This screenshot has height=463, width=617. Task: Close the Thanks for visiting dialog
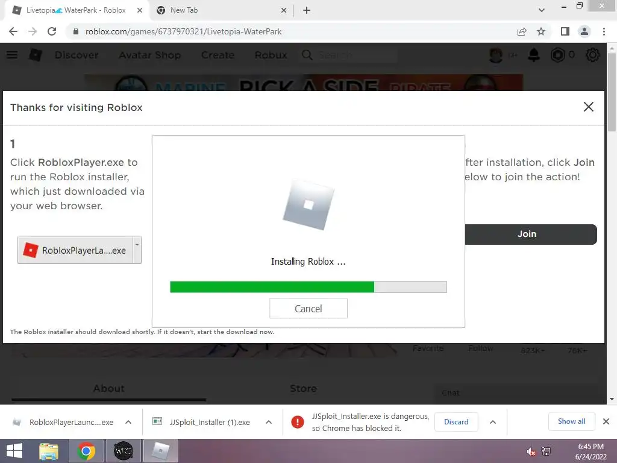click(x=588, y=107)
